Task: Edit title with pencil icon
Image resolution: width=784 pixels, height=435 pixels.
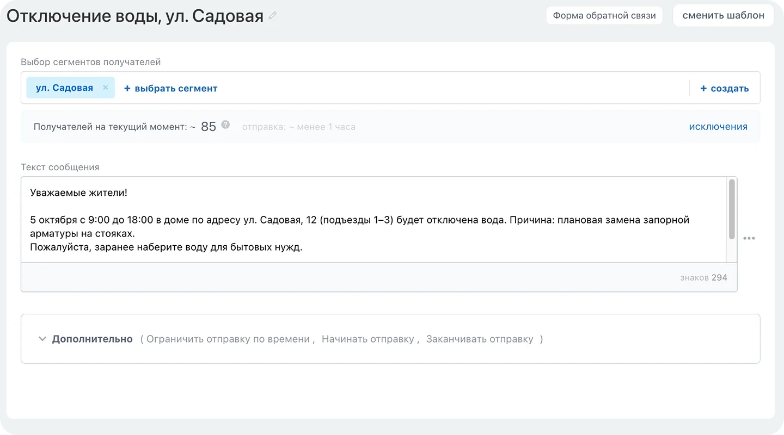Action: tap(273, 16)
